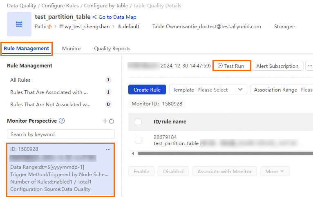The width and height of the screenshot is (313, 197).
Task: Click the left arrow of the horizontal scrollbar
Action: point(133,154)
